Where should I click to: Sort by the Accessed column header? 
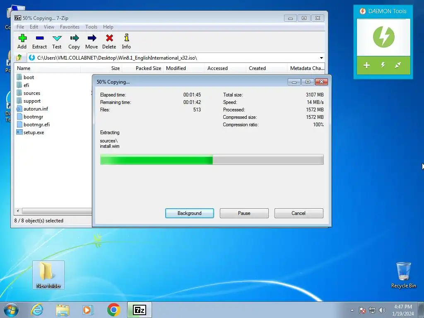[226, 68]
